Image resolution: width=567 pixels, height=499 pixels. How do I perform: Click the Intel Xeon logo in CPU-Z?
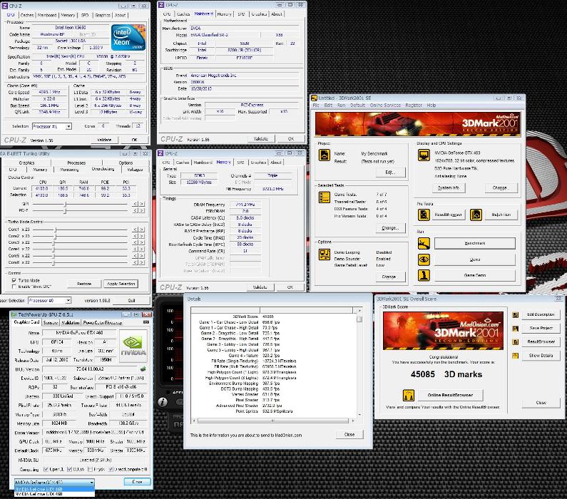128,38
